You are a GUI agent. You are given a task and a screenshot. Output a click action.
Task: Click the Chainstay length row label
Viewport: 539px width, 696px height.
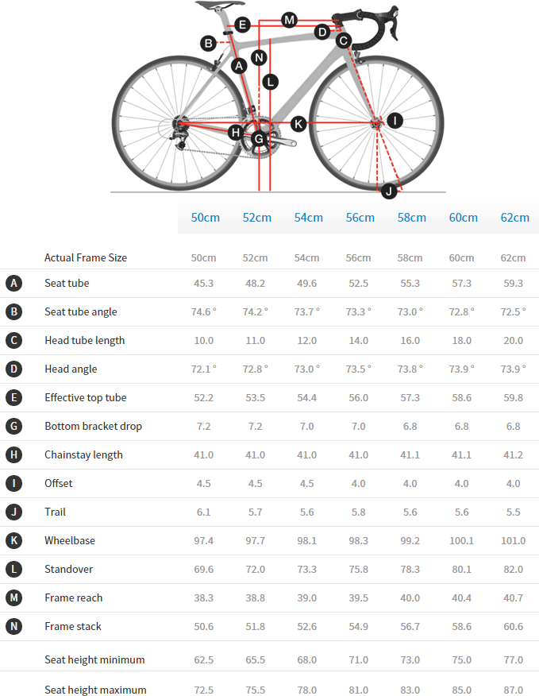tap(83, 455)
